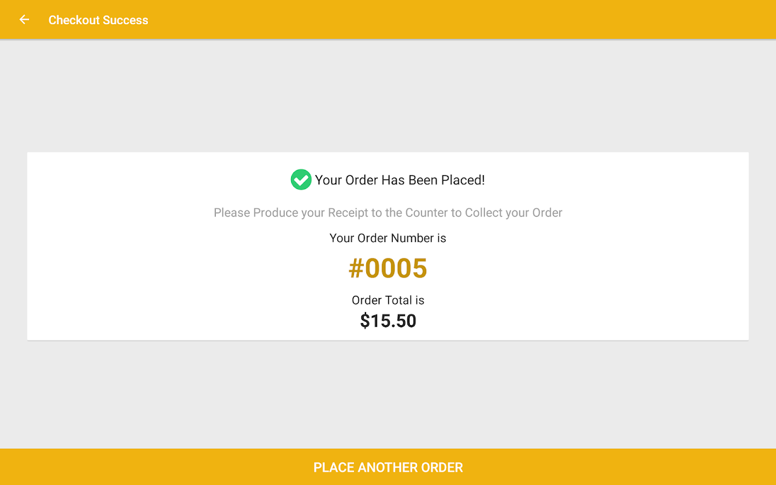Go back using the arrow icon
Screen dimensions: 776x485
pos(24,20)
